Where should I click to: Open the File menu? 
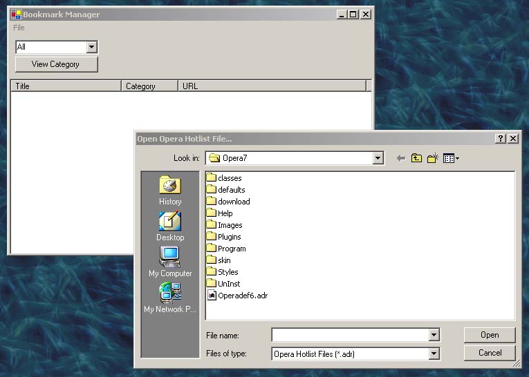point(19,28)
